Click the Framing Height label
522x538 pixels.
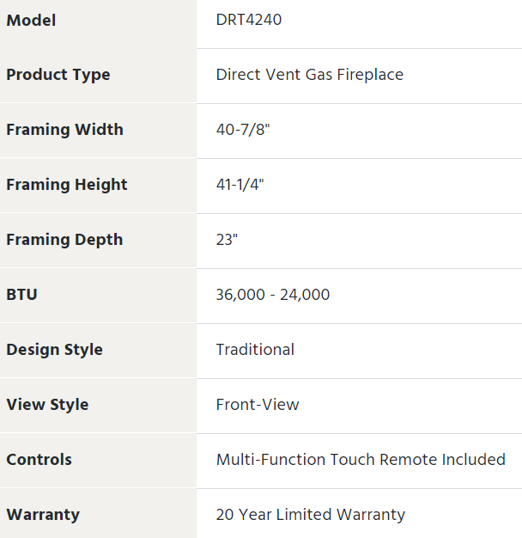[x=66, y=185]
